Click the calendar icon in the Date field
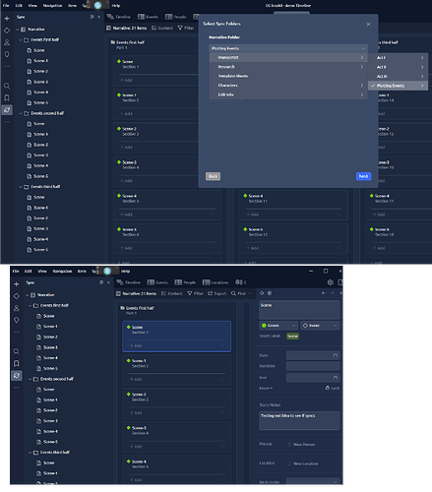Viewport: 432px width, 492px height. [x=336, y=355]
